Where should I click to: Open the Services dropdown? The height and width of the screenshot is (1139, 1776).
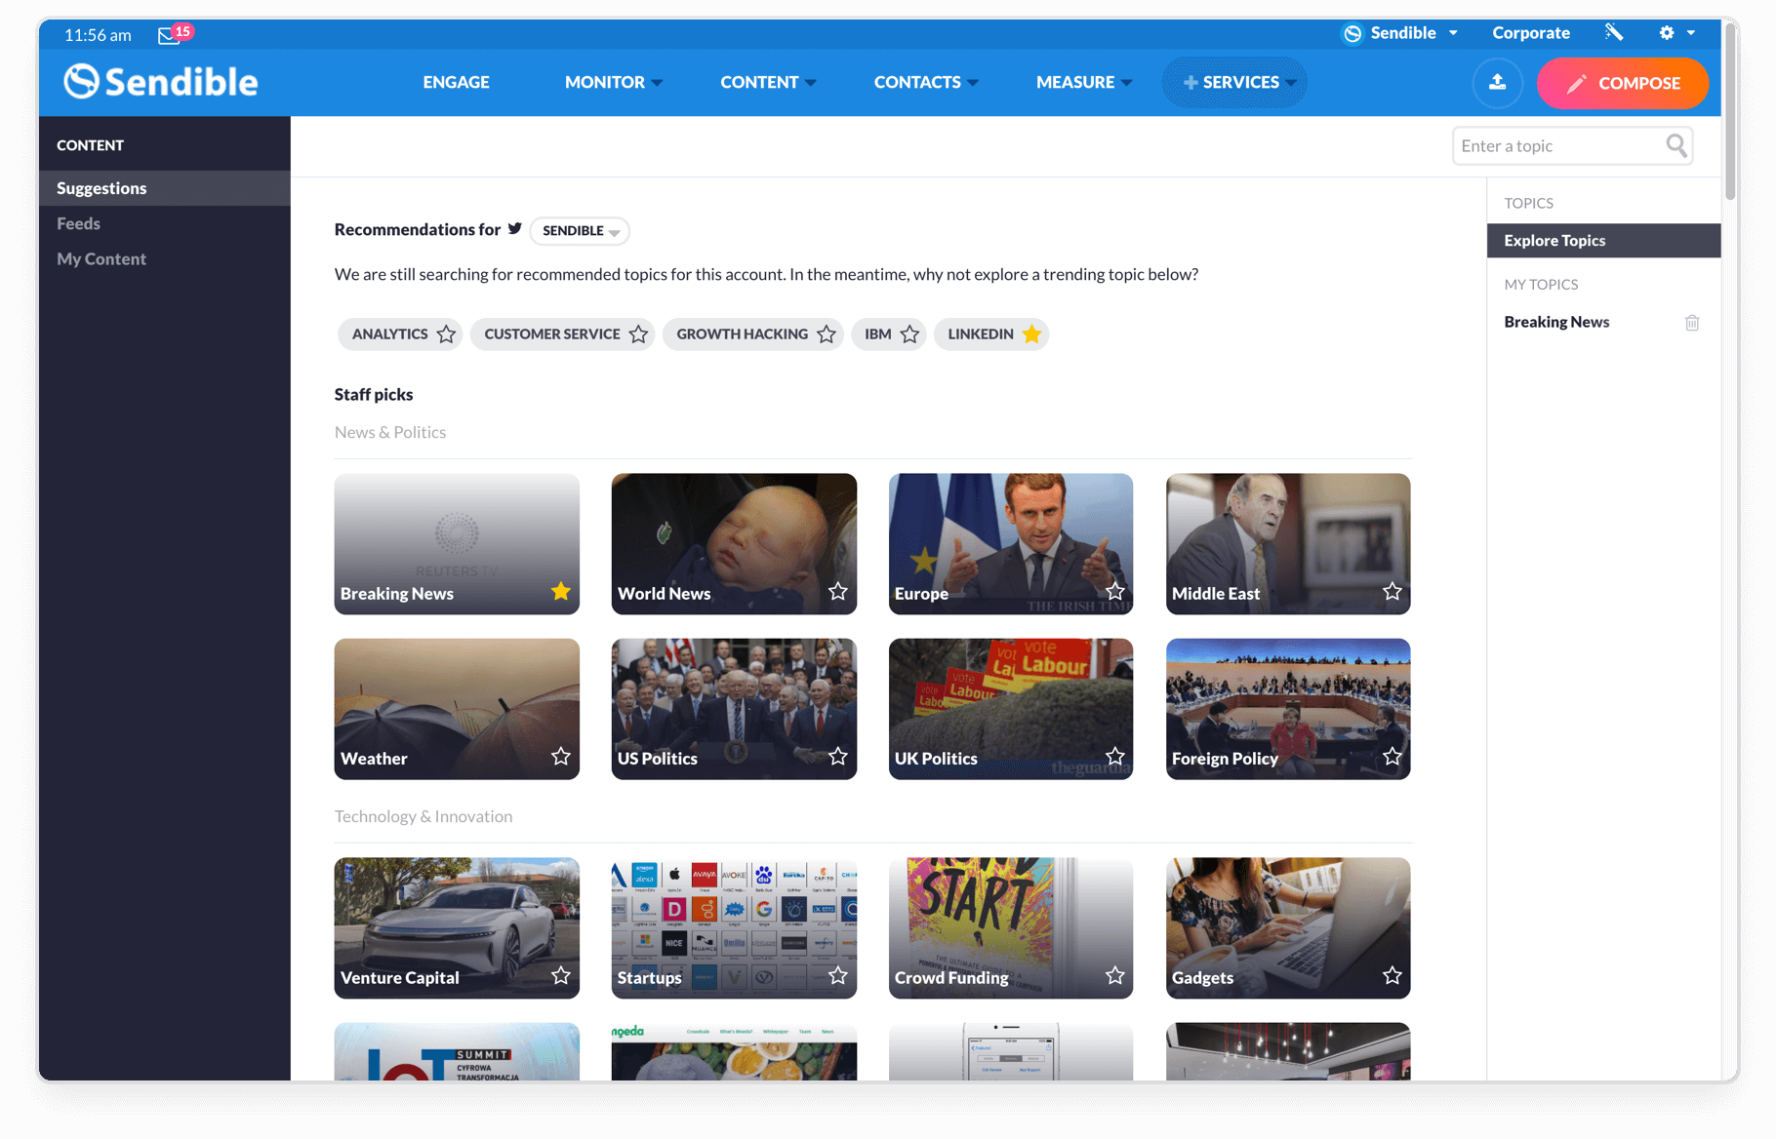pyautogui.click(x=1234, y=83)
